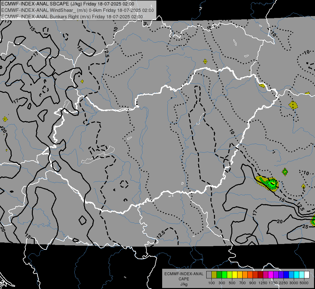
Task: Click the legend tick label 500
Action: pyautogui.click(x=232, y=283)
